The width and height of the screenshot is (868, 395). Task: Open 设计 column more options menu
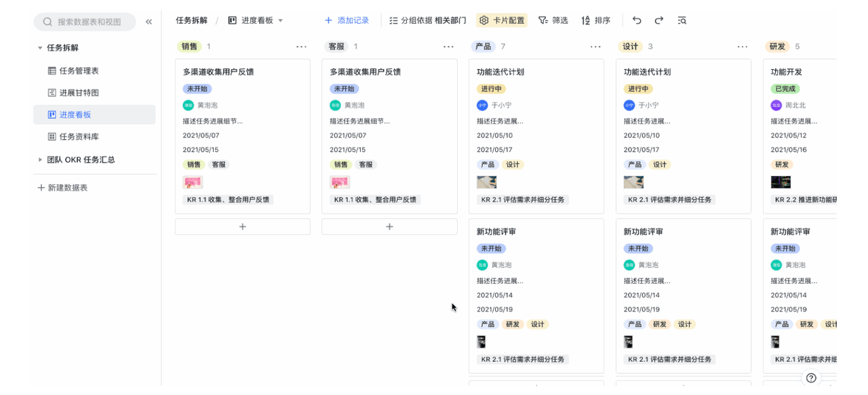coord(743,47)
